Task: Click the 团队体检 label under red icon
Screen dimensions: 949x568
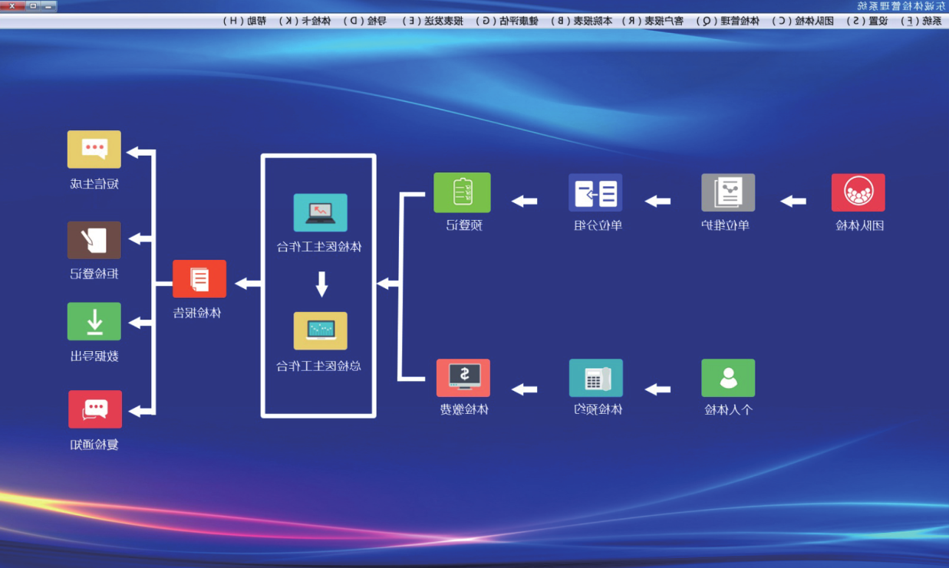Action: pyautogui.click(x=860, y=225)
